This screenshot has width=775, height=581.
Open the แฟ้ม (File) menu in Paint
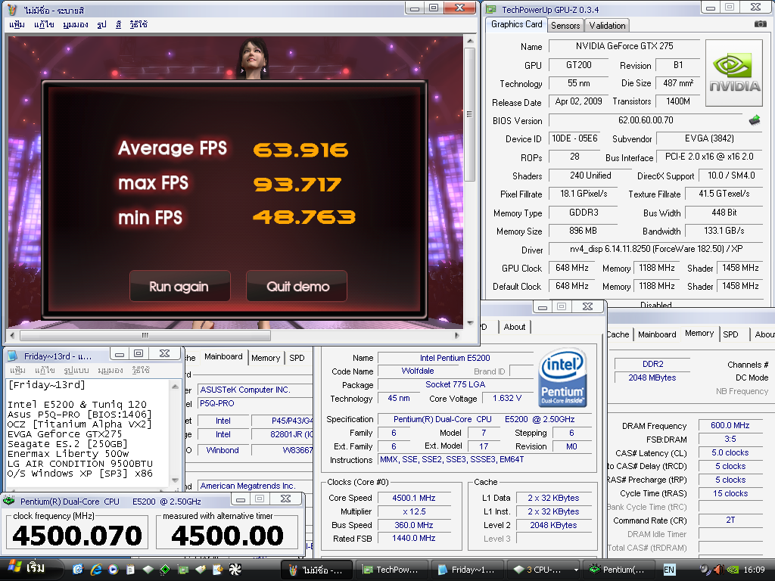17,24
